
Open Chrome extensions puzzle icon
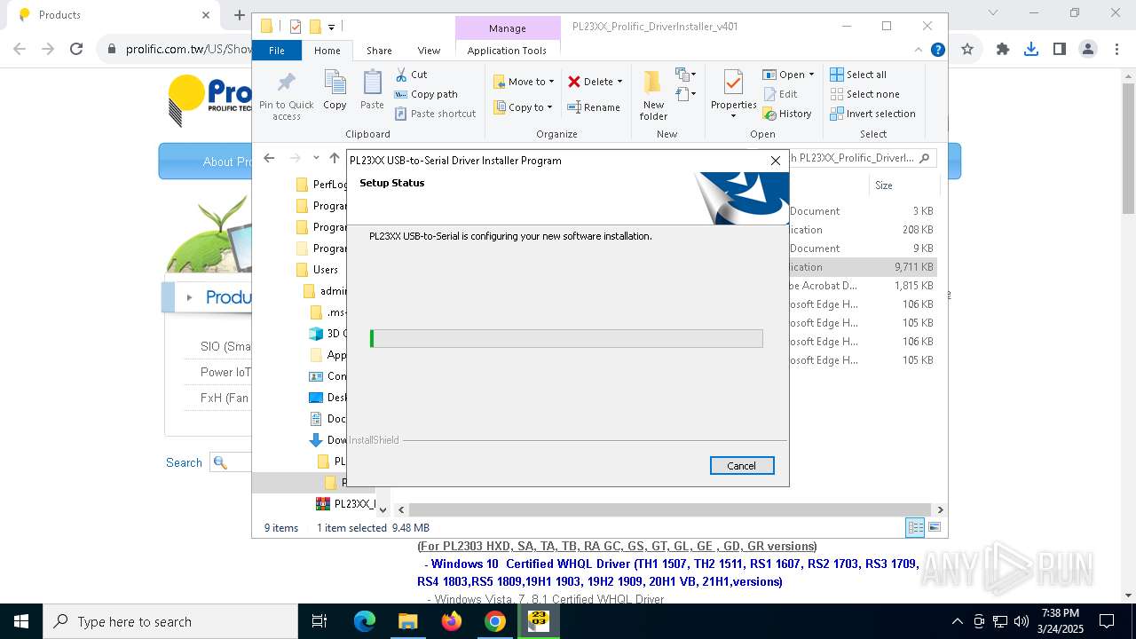(1003, 50)
